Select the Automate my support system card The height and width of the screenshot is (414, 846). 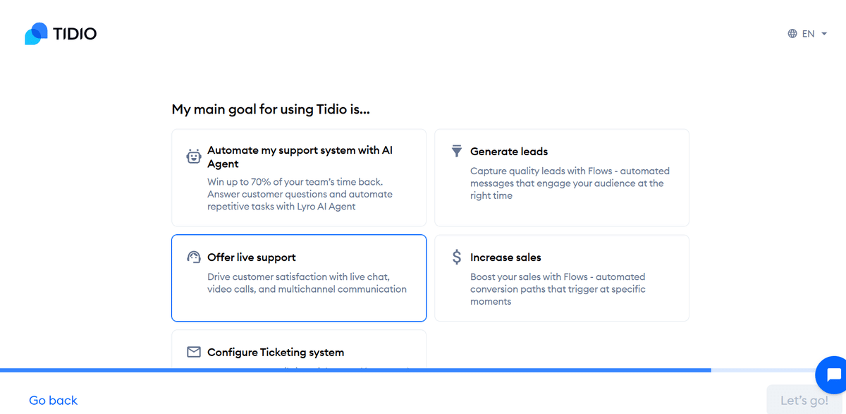tap(298, 177)
